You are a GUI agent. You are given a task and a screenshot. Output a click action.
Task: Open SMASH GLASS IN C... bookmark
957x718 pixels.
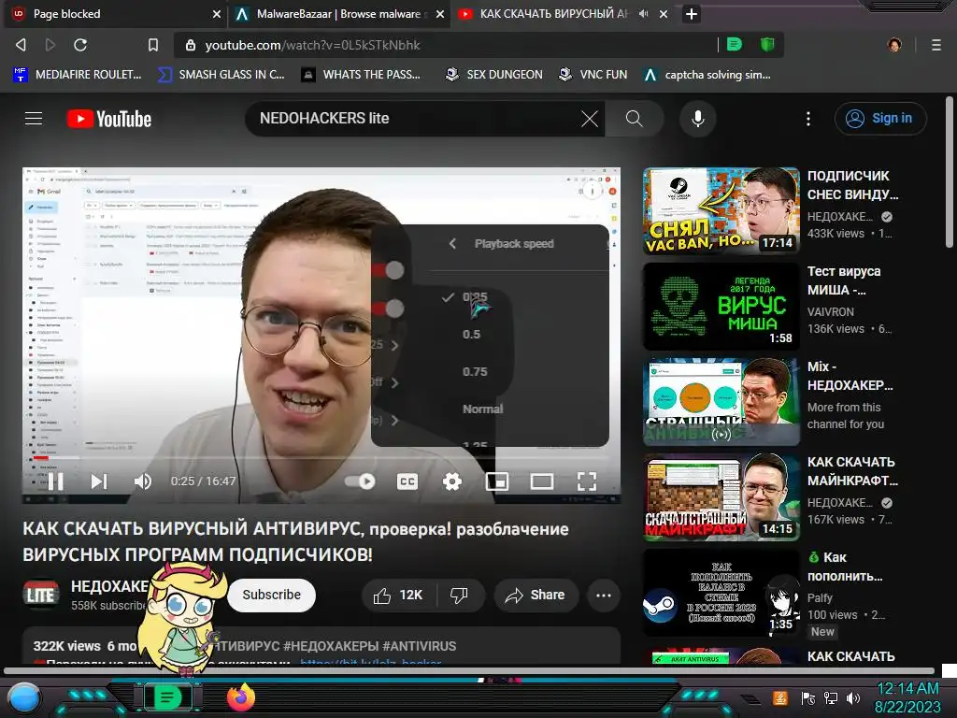[x=221, y=75]
